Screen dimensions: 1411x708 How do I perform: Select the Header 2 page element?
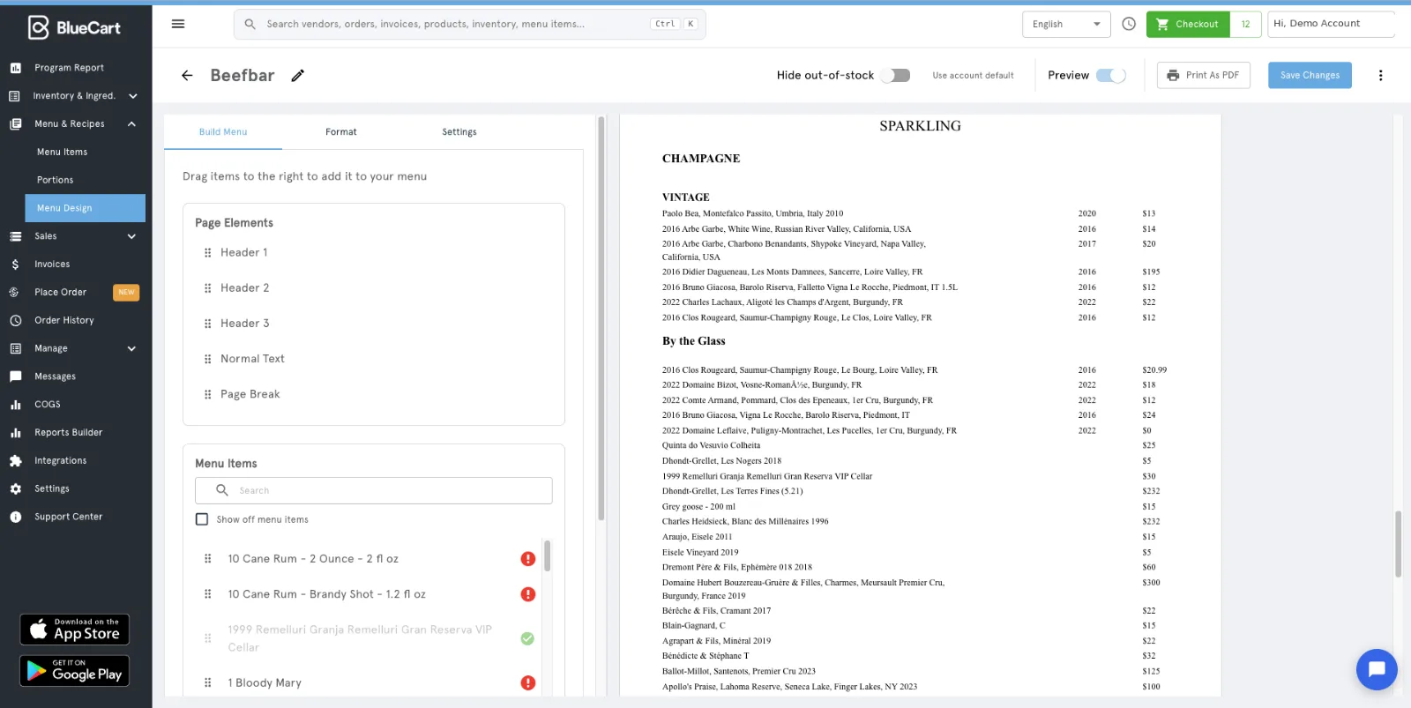point(244,288)
